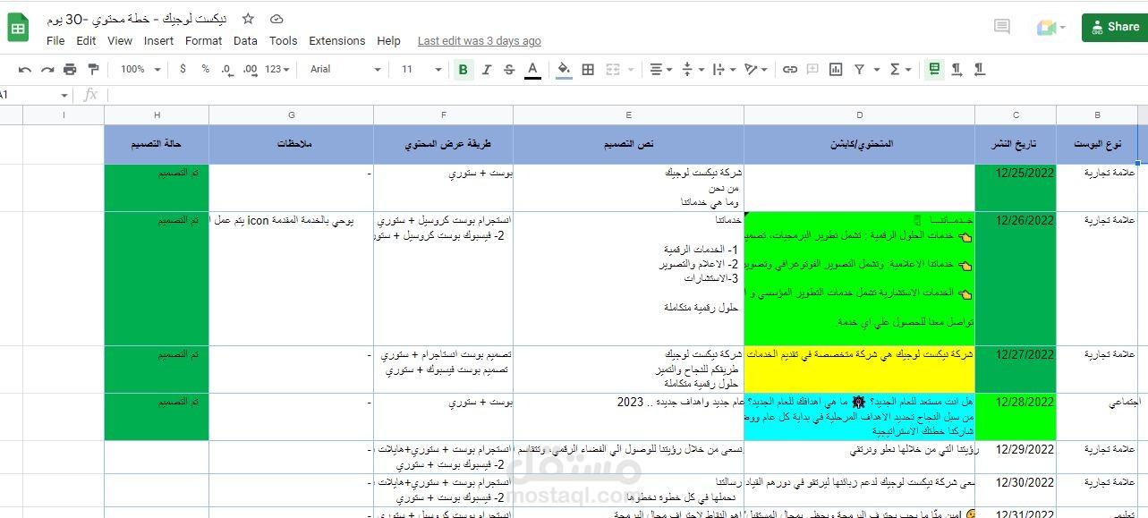1148x518 pixels.
Task: Activate the paint format tool
Action: [92, 69]
